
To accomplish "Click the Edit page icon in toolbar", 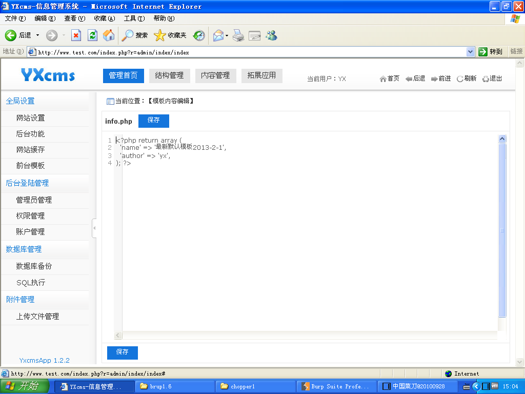I will [254, 35].
